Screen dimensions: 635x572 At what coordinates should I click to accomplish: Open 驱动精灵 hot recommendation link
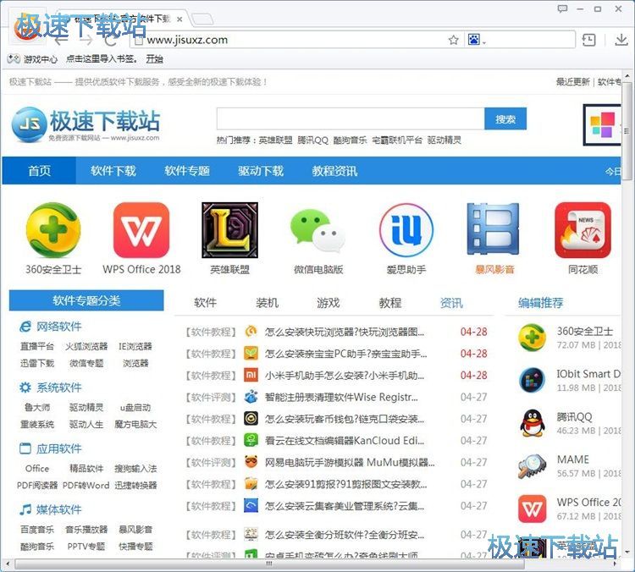[x=444, y=140]
